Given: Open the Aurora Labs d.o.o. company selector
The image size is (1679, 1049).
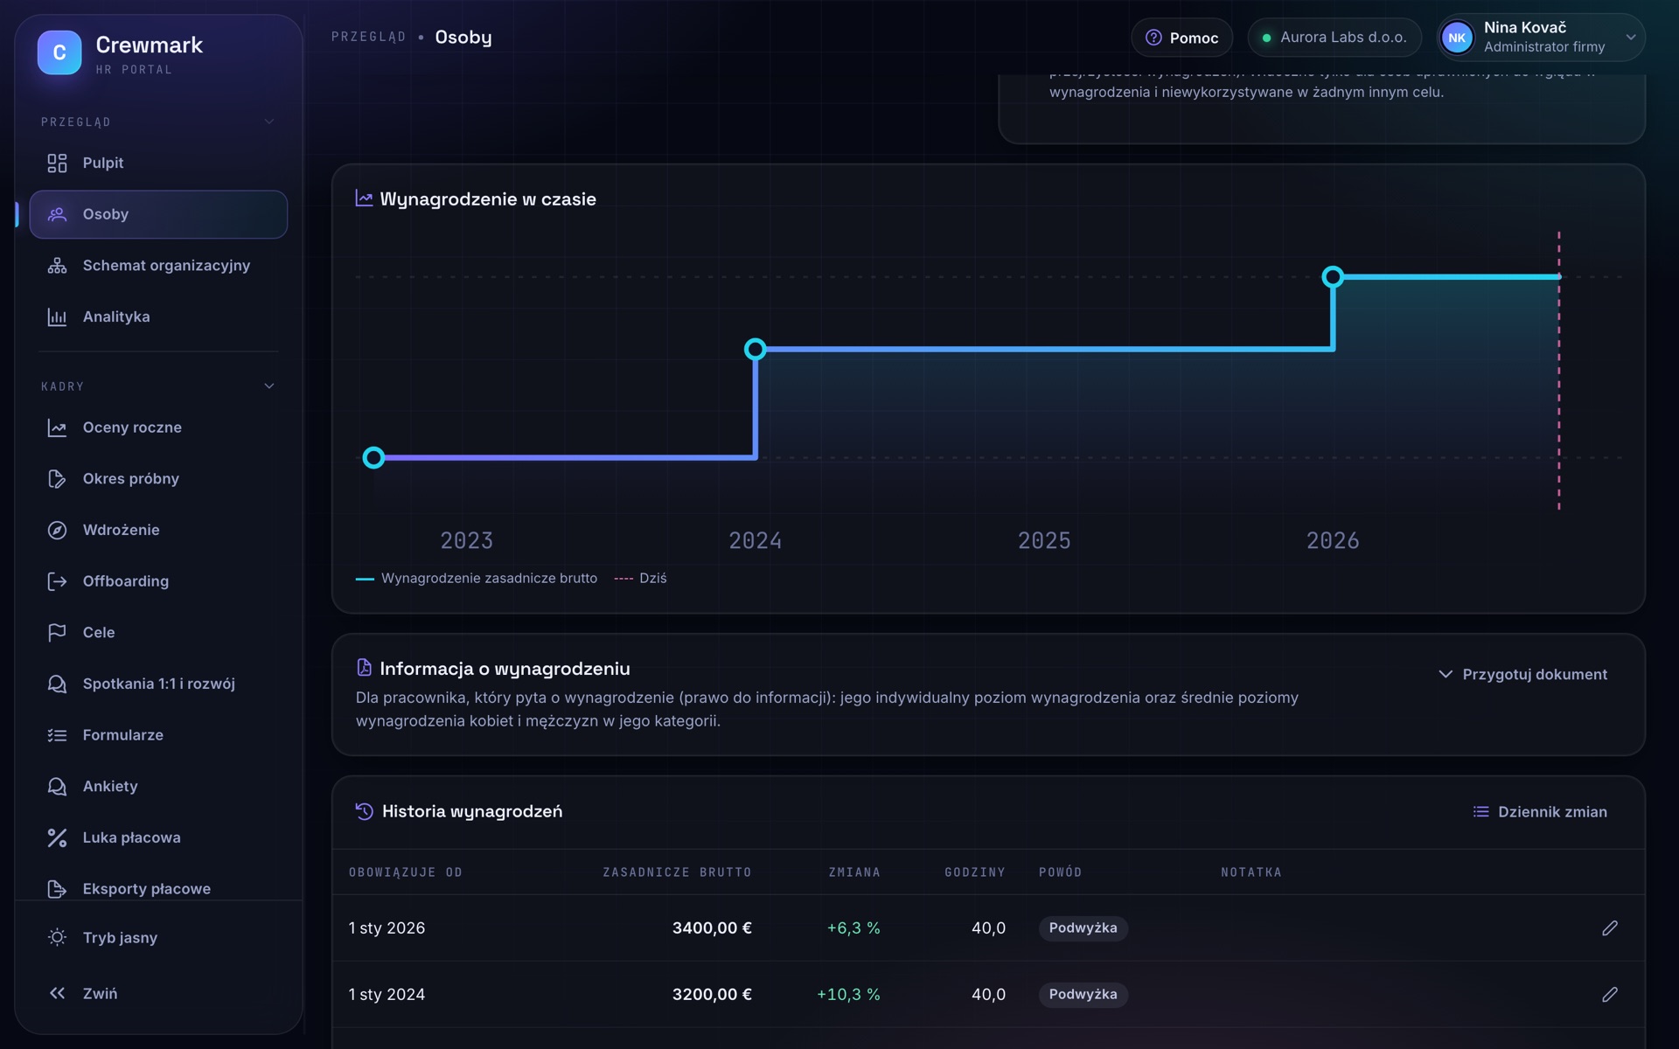Looking at the screenshot, I should (x=1334, y=38).
